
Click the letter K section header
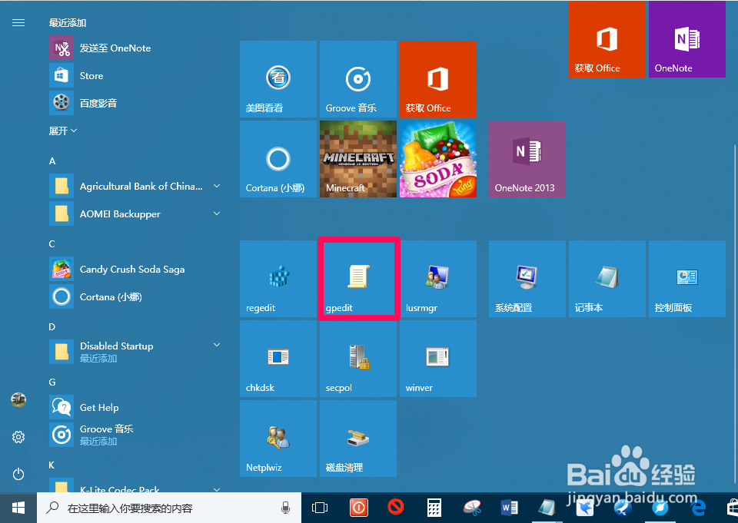coord(52,465)
